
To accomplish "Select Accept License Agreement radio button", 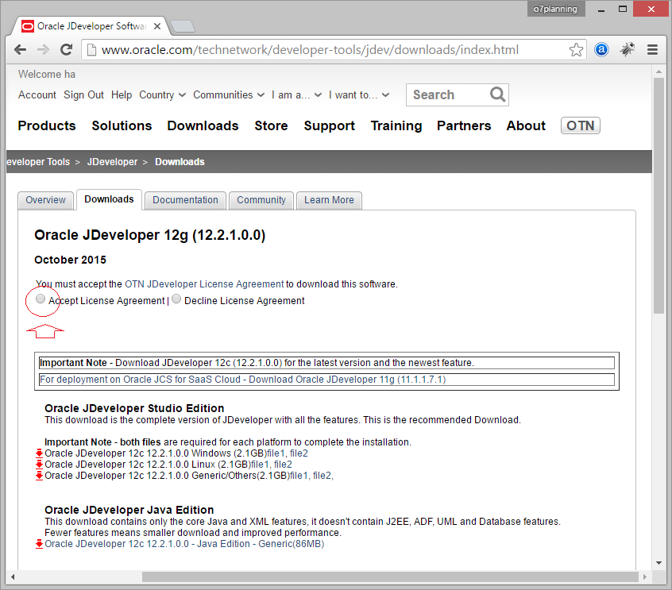I will tap(41, 299).
